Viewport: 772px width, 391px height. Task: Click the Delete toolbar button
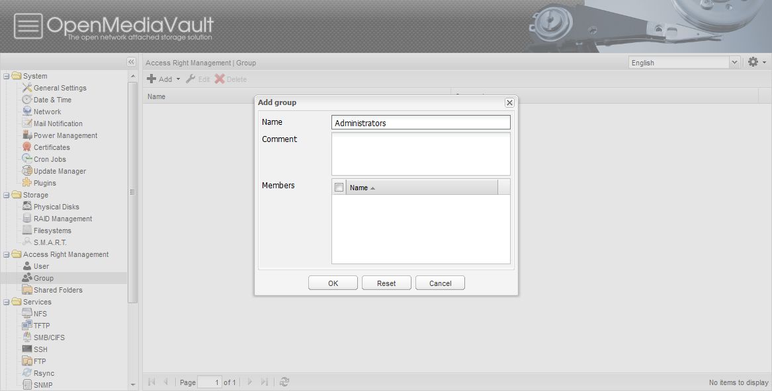click(x=231, y=79)
